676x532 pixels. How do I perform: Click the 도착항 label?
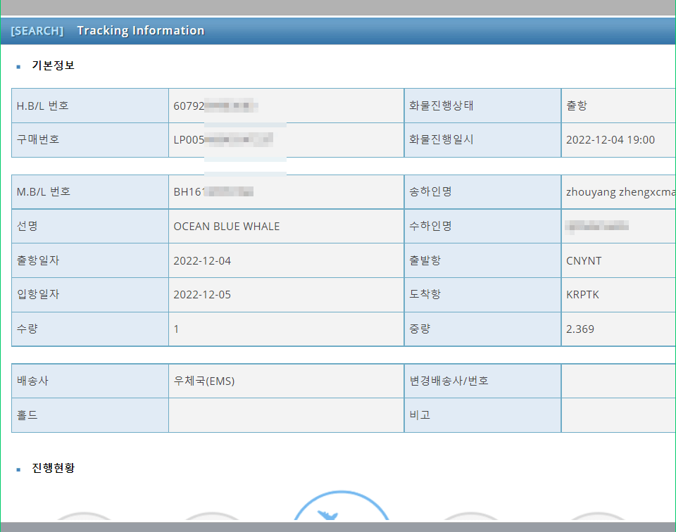click(x=425, y=294)
